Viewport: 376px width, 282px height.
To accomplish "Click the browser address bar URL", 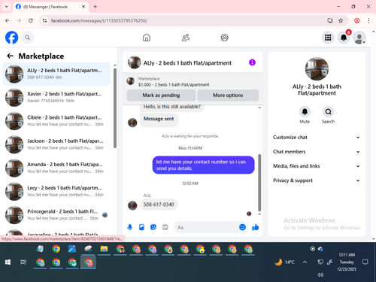I will click(99, 20).
